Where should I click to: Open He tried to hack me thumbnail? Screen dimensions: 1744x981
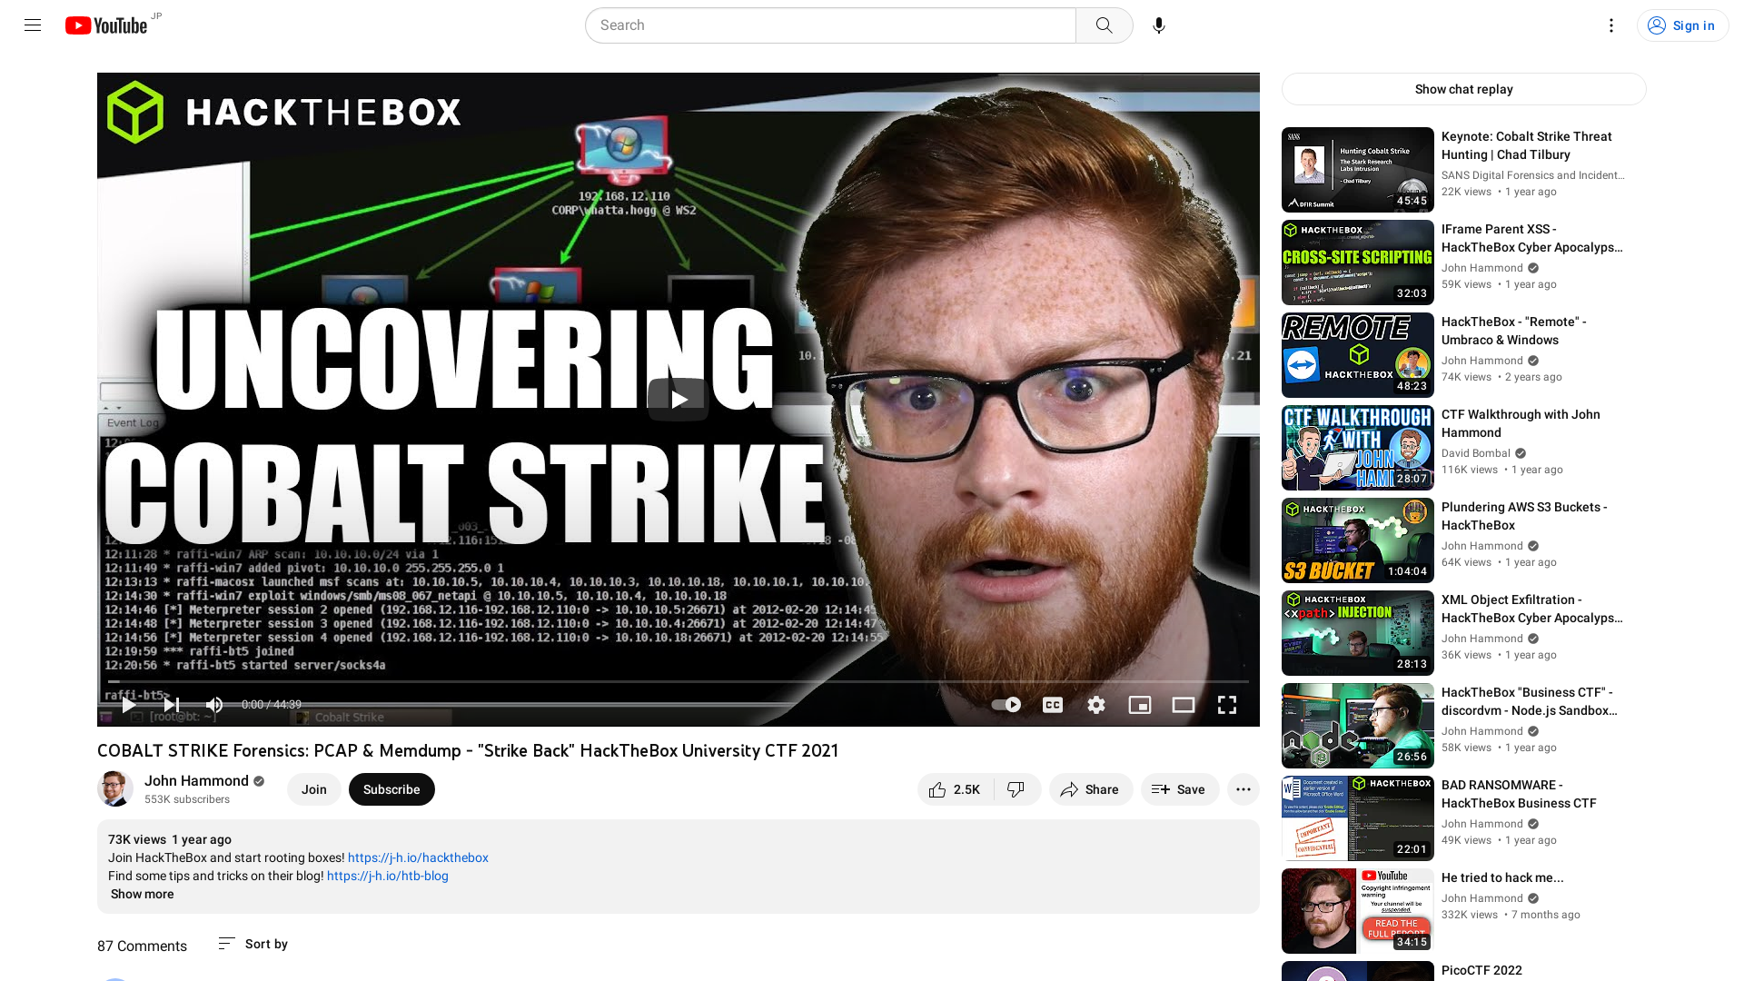coord(1357,911)
